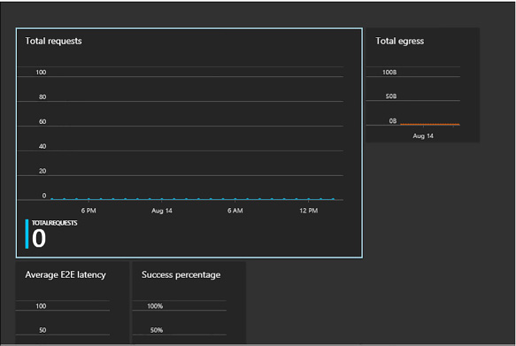Click the large TOTALREQUESTS value 0

click(x=39, y=238)
